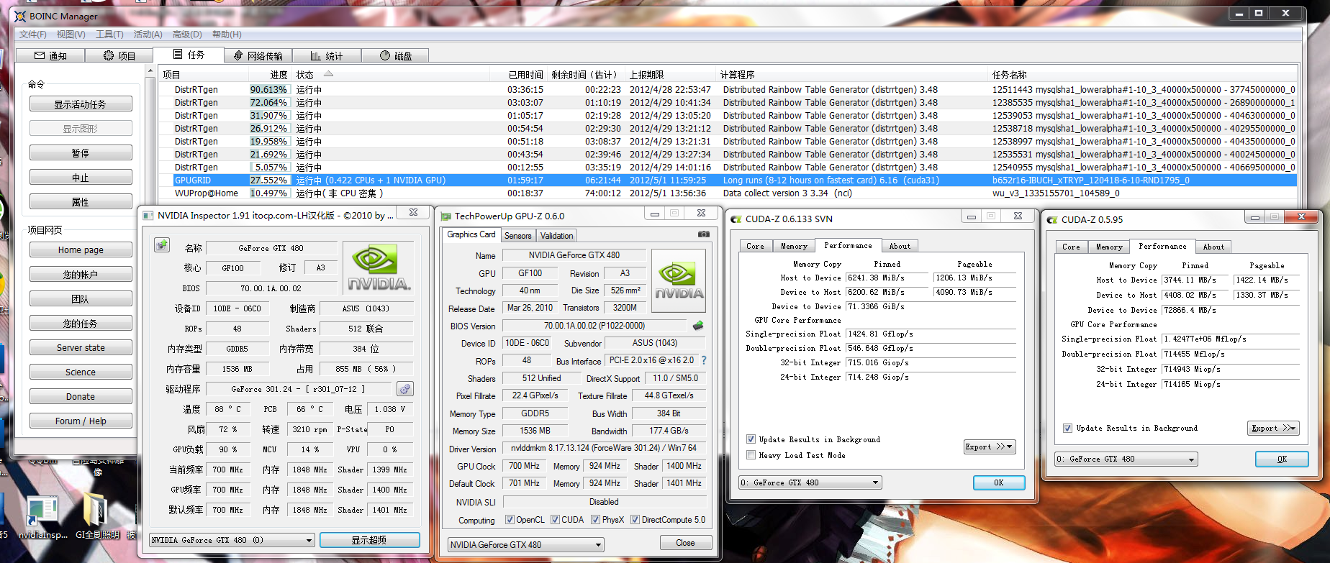Switch to the 项目 tab in BOINC

(x=119, y=55)
